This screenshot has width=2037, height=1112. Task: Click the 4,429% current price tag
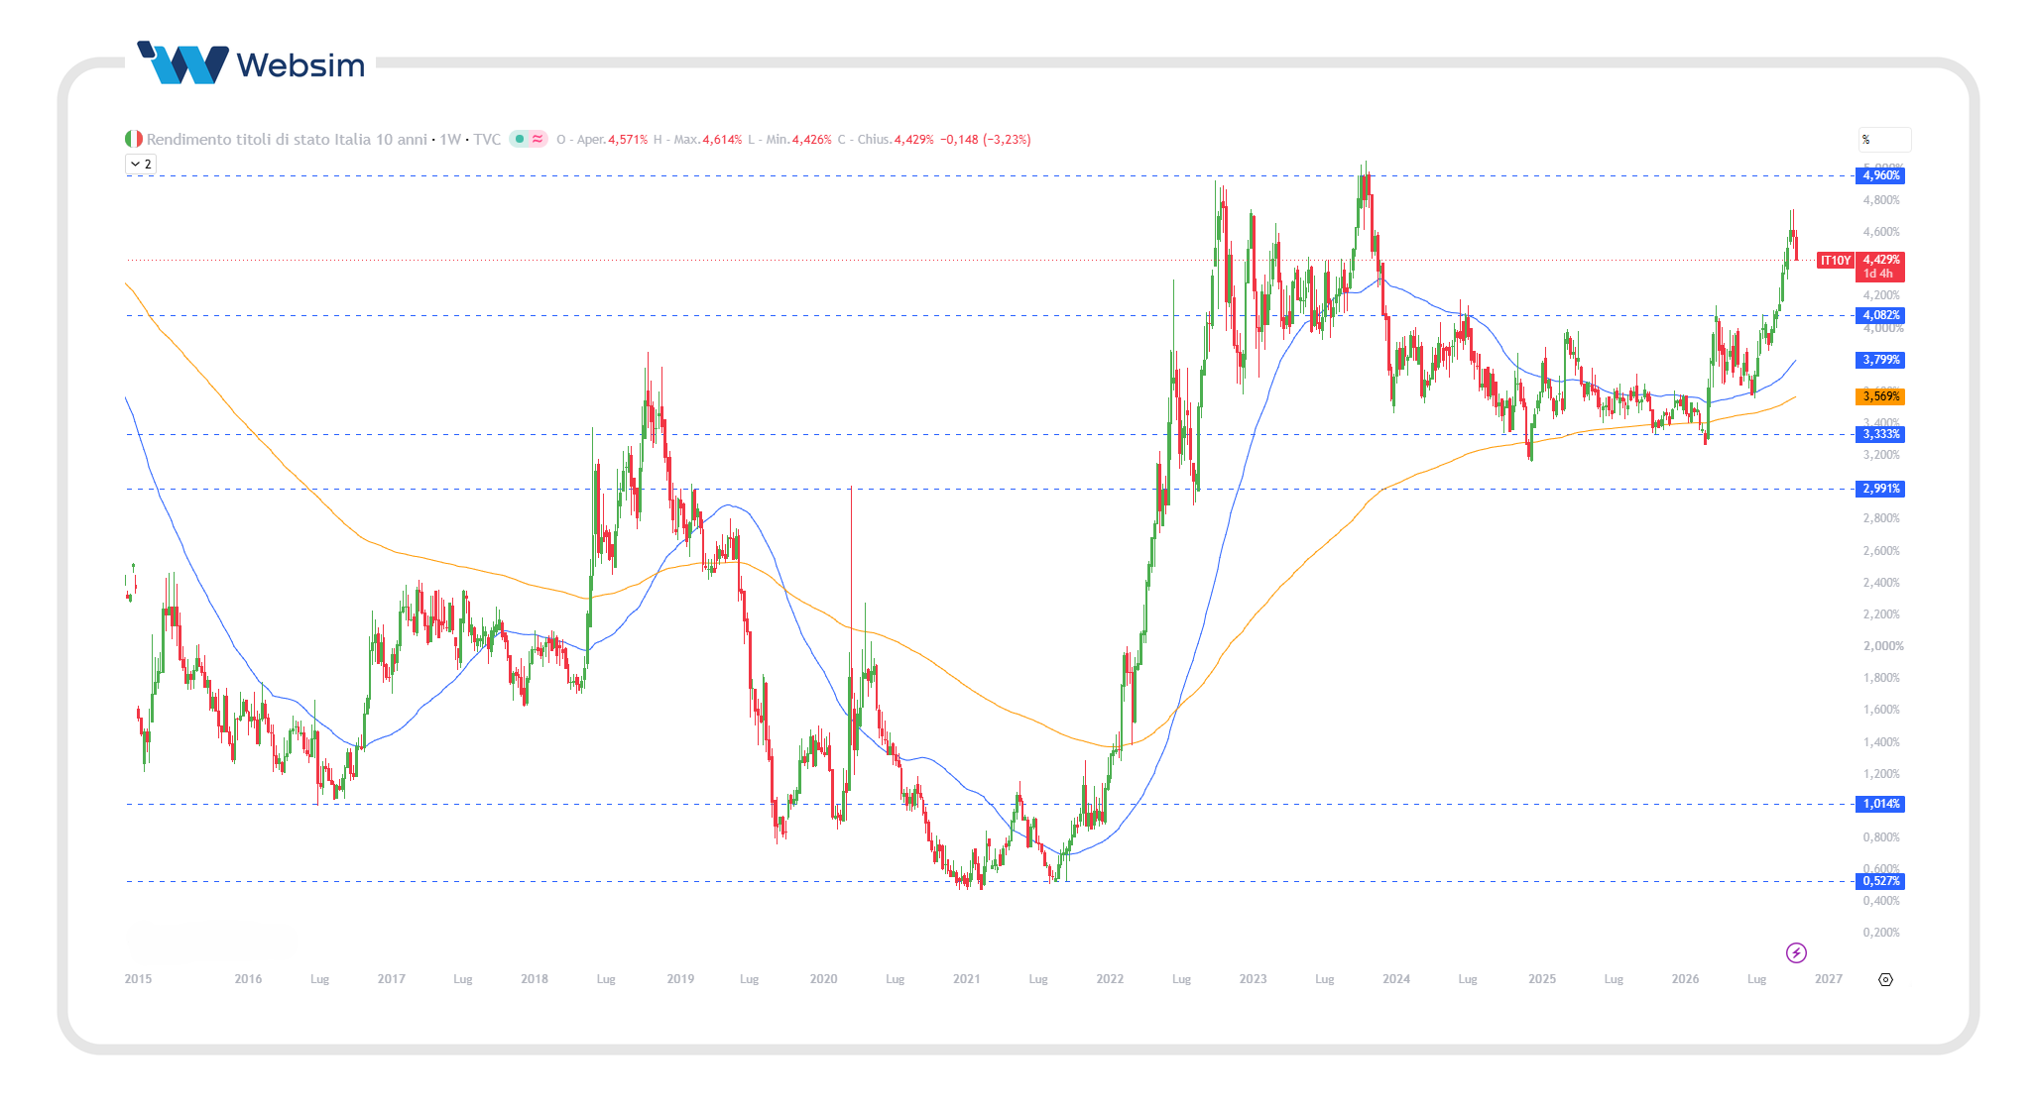[x=1880, y=267]
